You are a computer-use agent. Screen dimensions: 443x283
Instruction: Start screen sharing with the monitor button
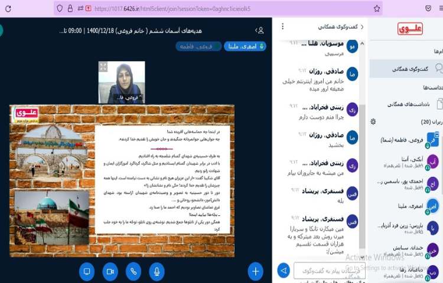point(87,271)
